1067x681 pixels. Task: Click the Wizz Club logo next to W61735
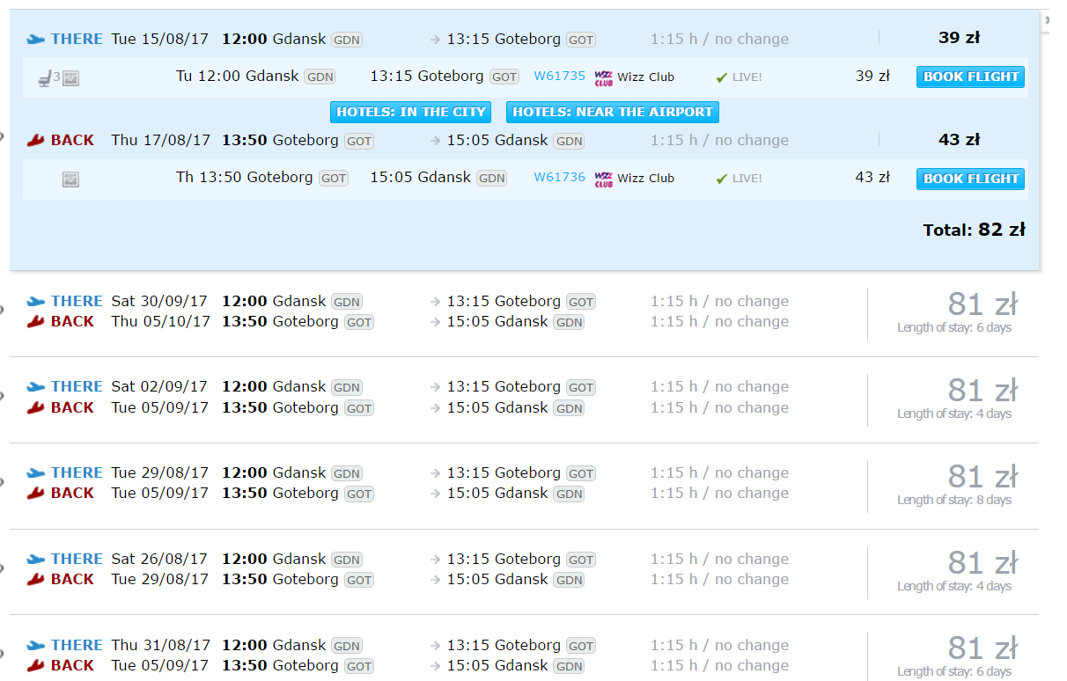click(x=604, y=77)
